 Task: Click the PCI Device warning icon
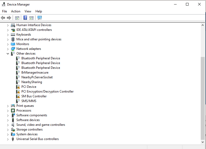tap(18, 87)
